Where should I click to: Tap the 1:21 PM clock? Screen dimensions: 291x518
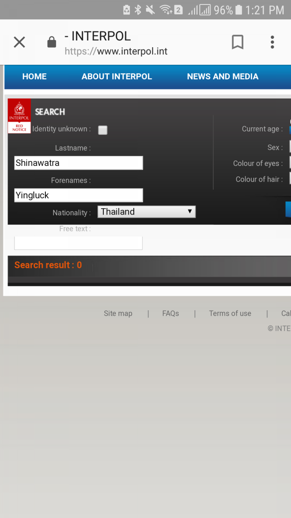(x=265, y=10)
